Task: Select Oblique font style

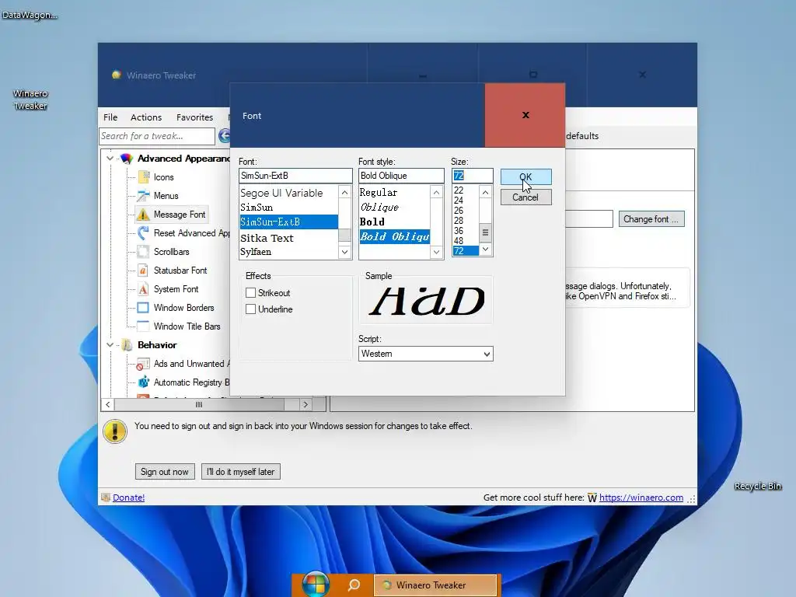Action: tap(394, 207)
